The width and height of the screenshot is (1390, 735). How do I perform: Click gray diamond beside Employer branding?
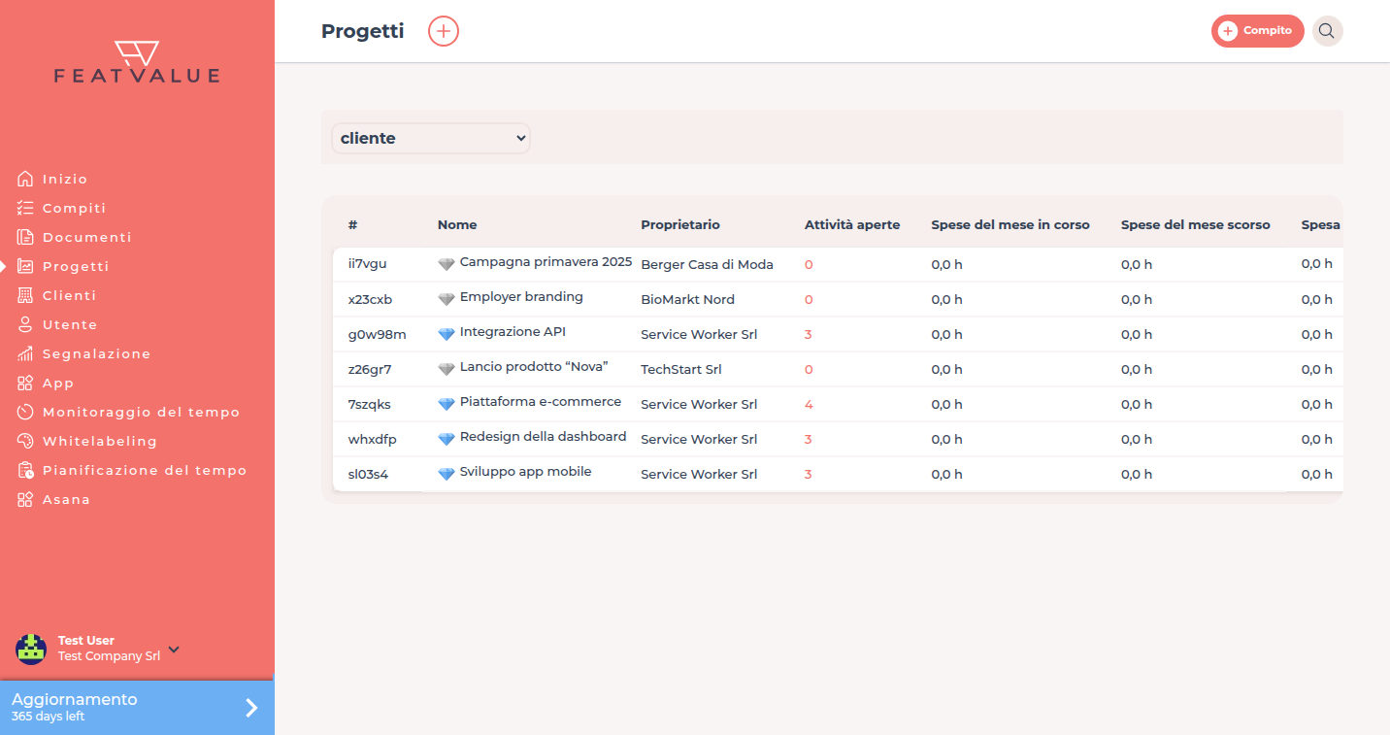(x=447, y=299)
